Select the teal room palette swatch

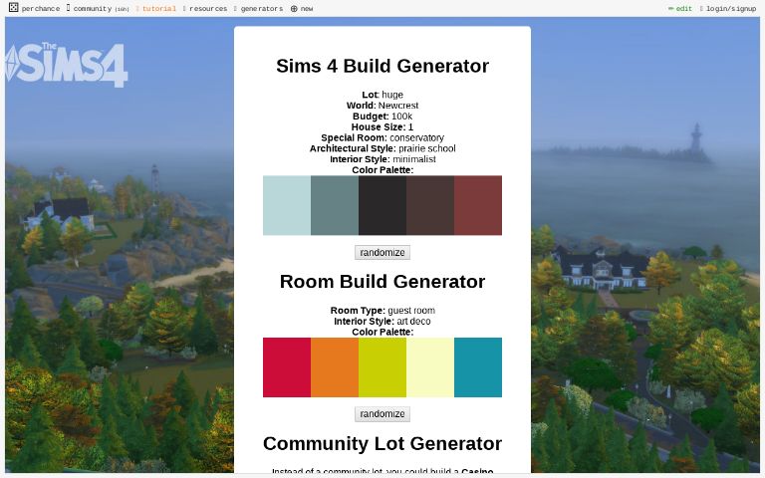[478, 367]
